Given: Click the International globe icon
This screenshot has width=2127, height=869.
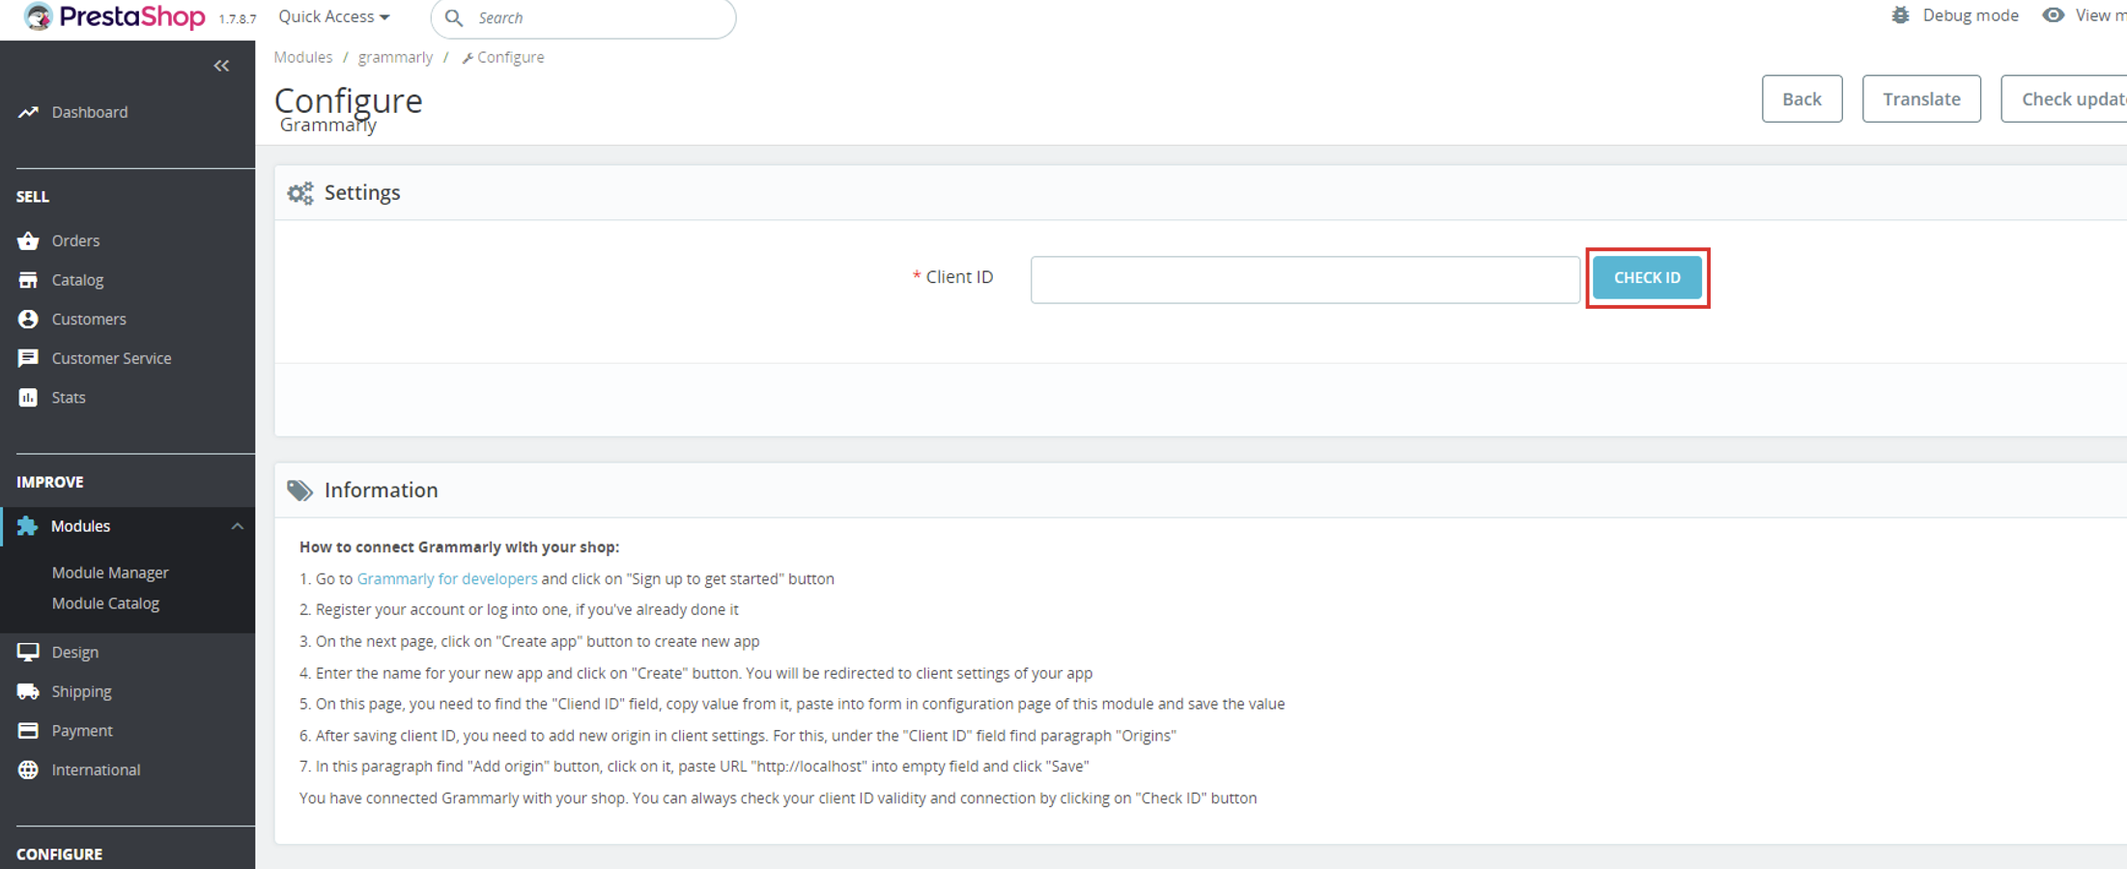Looking at the screenshot, I should pos(28,770).
